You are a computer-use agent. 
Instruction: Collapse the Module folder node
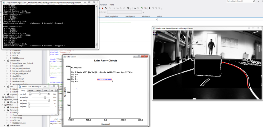pos(2,105)
